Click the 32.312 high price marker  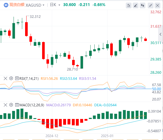point(35,17)
